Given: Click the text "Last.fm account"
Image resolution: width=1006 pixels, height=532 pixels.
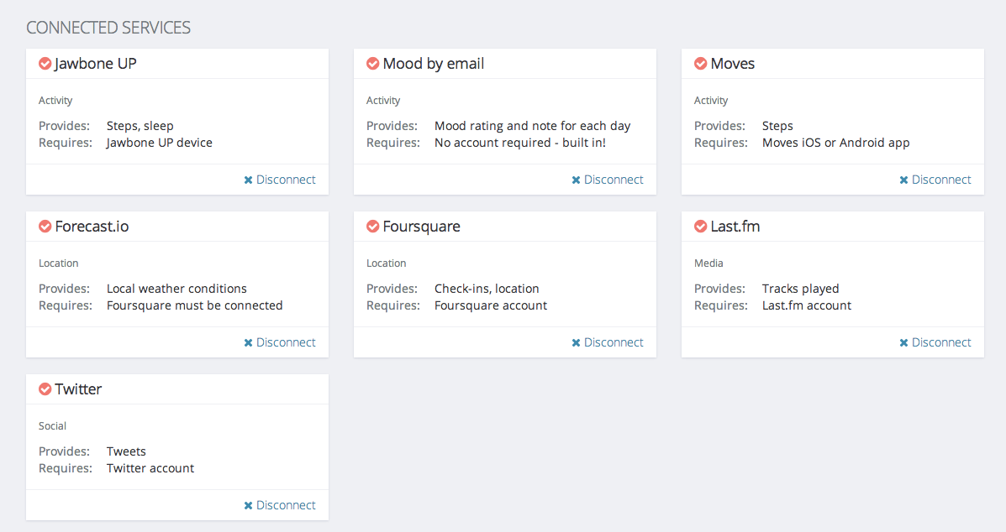Looking at the screenshot, I should [807, 305].
